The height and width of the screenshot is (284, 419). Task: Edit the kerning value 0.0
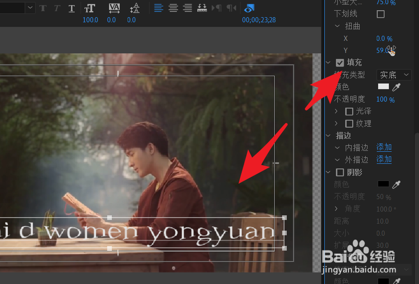111,20
